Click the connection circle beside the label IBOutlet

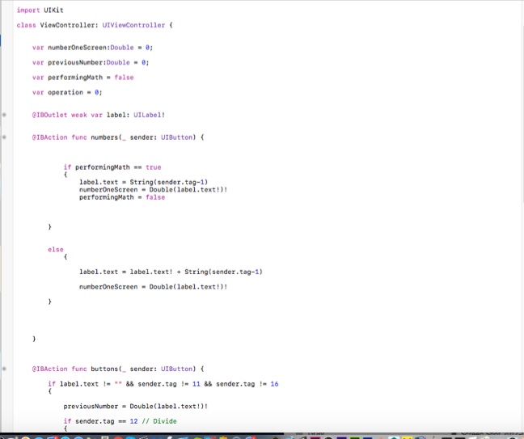[5, 115]
